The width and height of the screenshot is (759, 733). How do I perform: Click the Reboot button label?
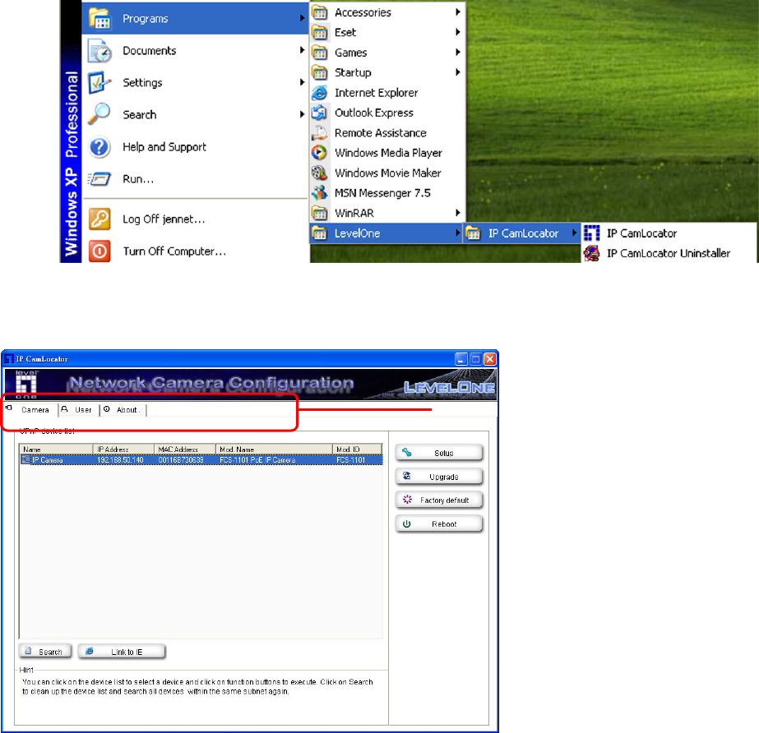click(x=444, y=524)
